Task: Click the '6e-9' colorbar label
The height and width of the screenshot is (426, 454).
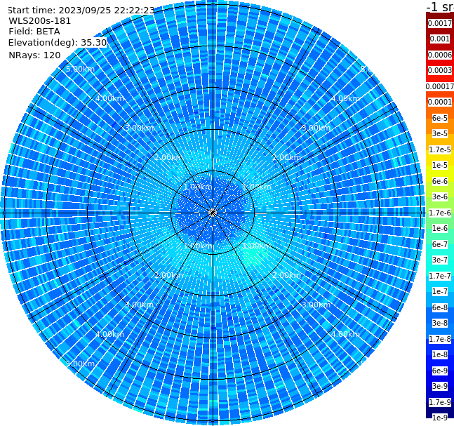Action: [440, 371]
